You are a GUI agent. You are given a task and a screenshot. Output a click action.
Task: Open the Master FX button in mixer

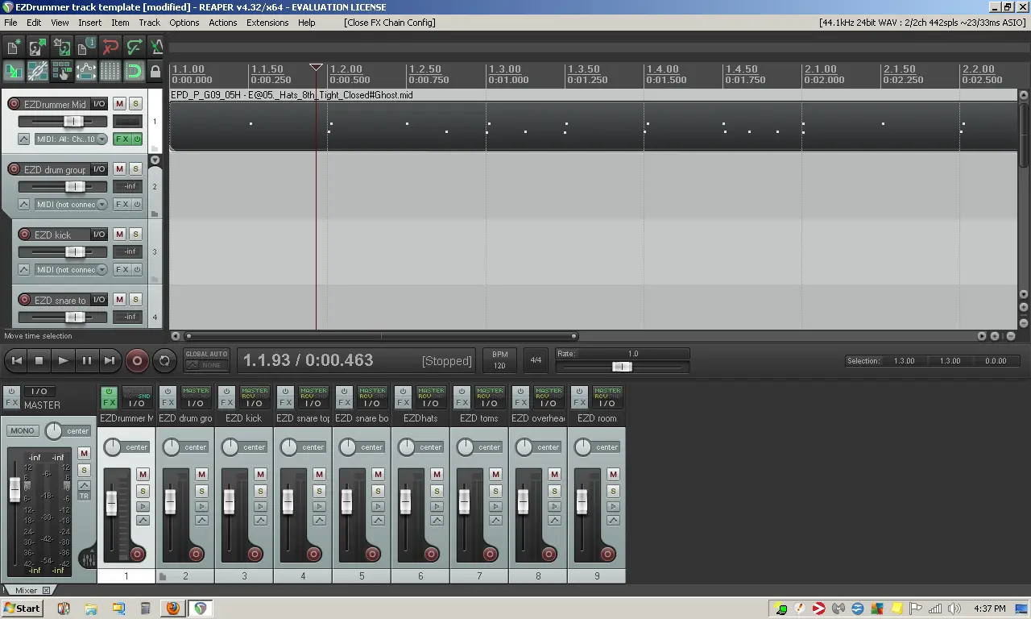click(x=11, y=403)
